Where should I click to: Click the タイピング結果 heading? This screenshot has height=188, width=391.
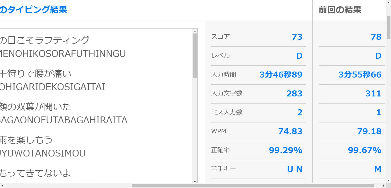(33, 10)
